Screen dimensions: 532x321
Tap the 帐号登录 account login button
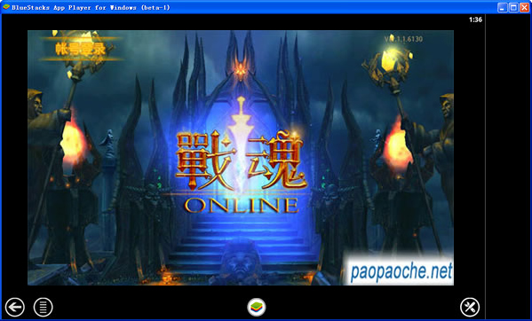[x=81, y=49]
